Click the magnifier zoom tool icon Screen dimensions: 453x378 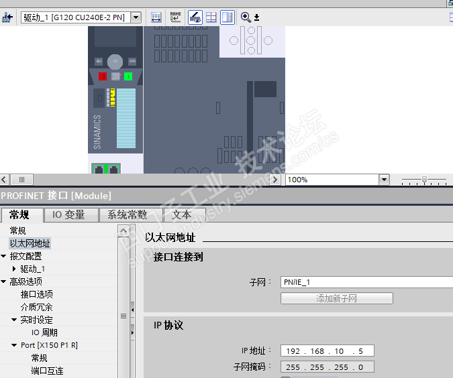246,17
